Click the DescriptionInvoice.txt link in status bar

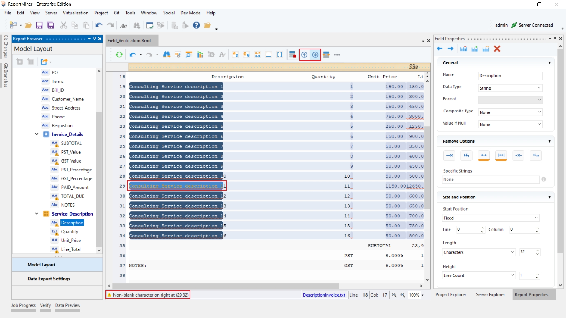point(324,295)
